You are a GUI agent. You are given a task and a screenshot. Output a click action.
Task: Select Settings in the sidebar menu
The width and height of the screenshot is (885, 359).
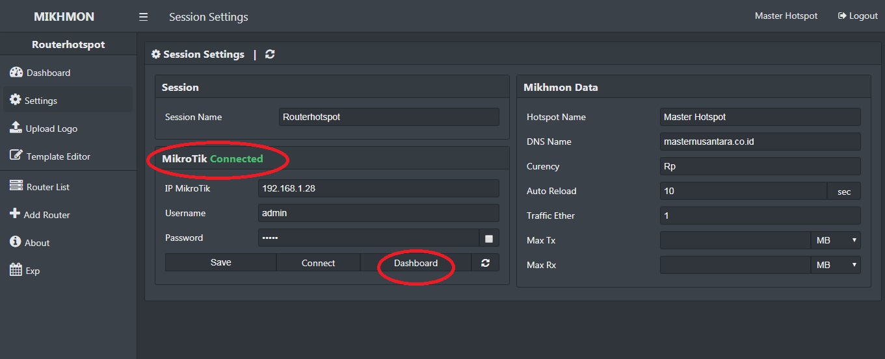pyautogui.click(x=68, y=100)
